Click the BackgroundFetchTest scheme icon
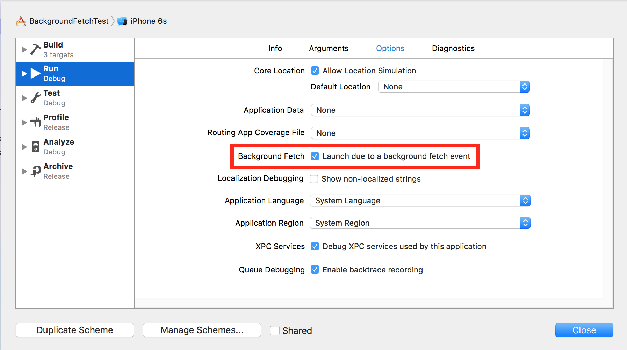 coord(21,21)
